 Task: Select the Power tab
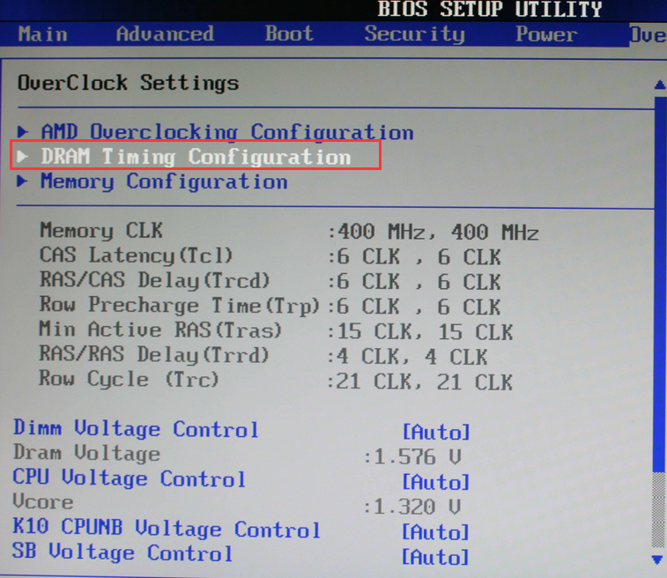(x=546, y=34)
